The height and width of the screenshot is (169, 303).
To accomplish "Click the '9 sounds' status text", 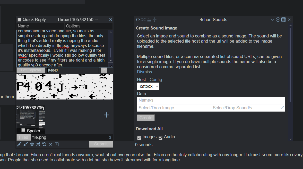I will 144,145.
